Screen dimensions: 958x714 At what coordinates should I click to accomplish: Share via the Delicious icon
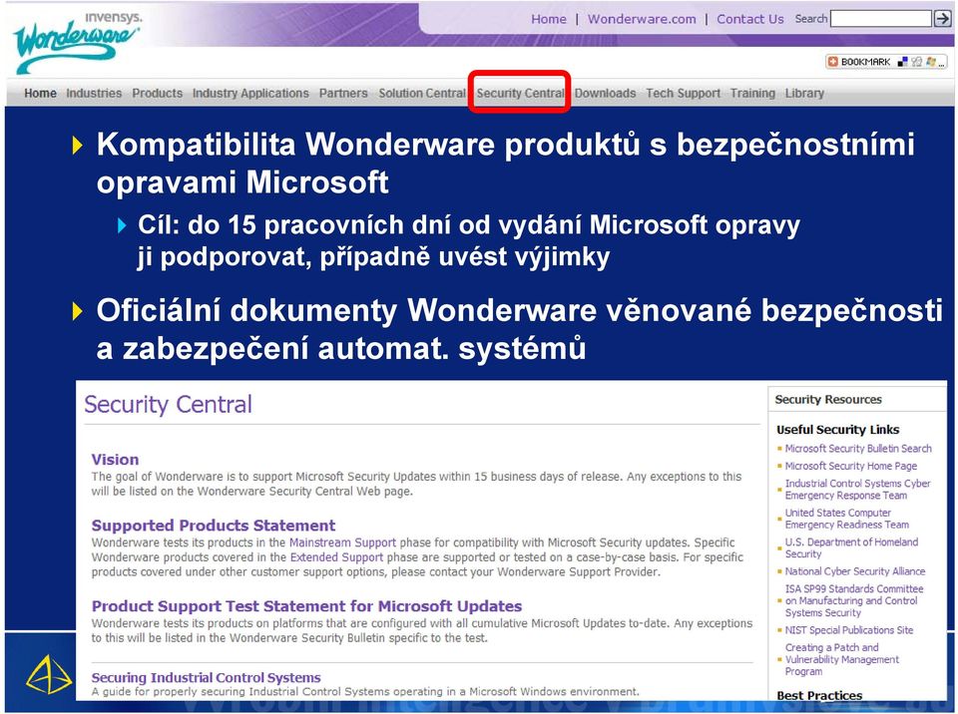902,62
